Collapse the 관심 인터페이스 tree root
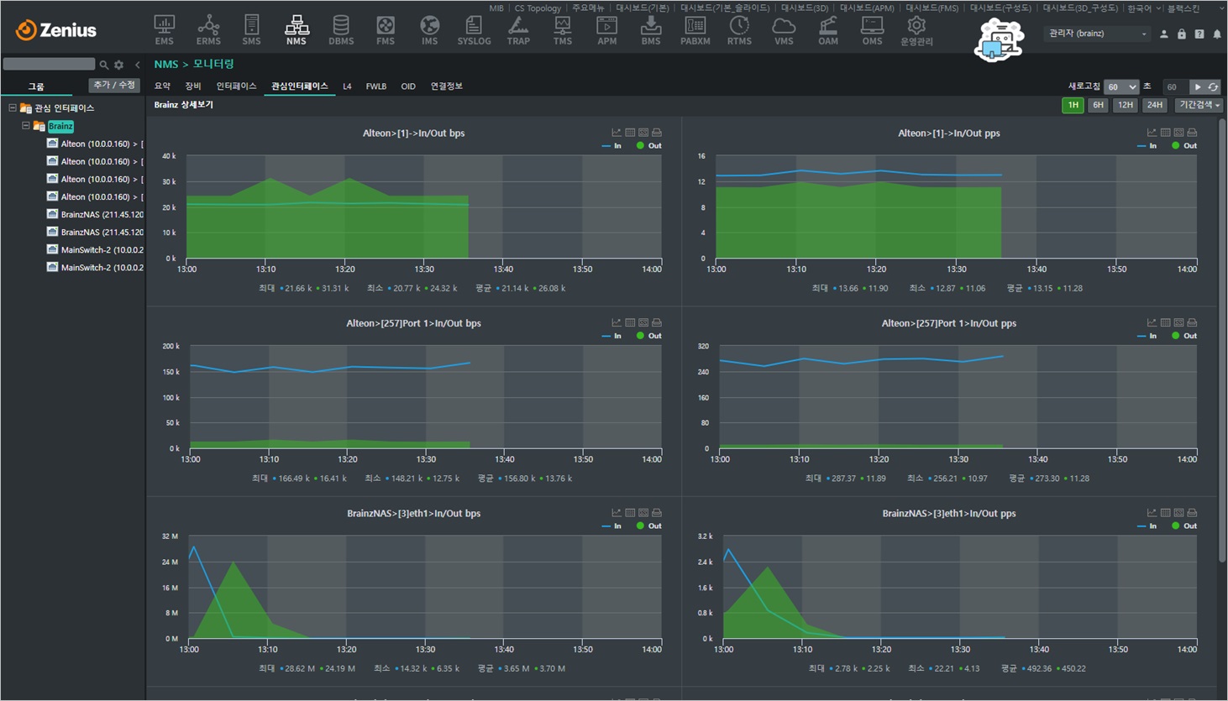1228x701 pixels. pyautogui.click(x=13, y=108)
